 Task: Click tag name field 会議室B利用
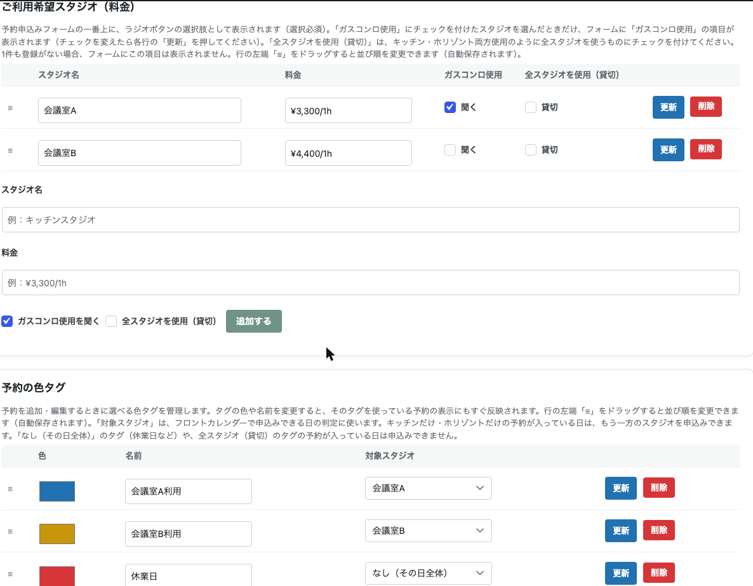(188, 534)
